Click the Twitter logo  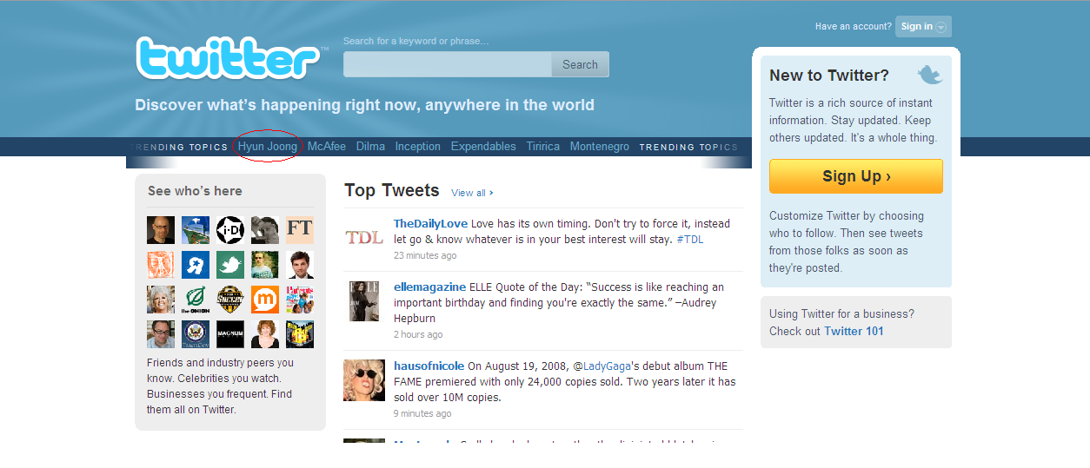pos(229,58)
